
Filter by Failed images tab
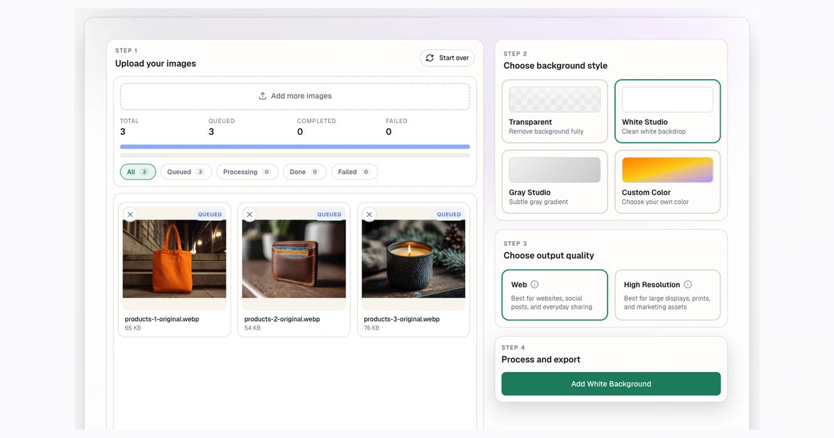pyautogui.click(x=354, y=172)
